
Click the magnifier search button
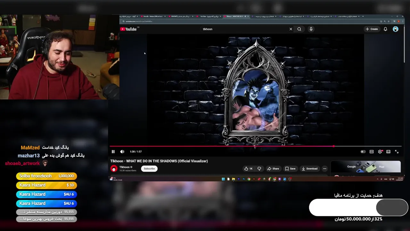(299, 29)
